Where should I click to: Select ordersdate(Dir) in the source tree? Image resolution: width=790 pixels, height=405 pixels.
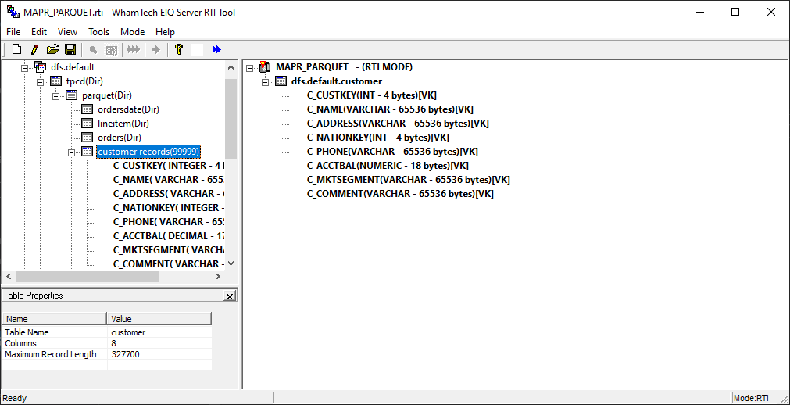tap(128, 109)
